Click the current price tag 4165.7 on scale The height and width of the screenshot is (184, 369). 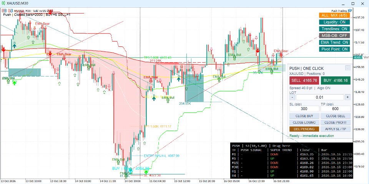click(x=358, y=57)
